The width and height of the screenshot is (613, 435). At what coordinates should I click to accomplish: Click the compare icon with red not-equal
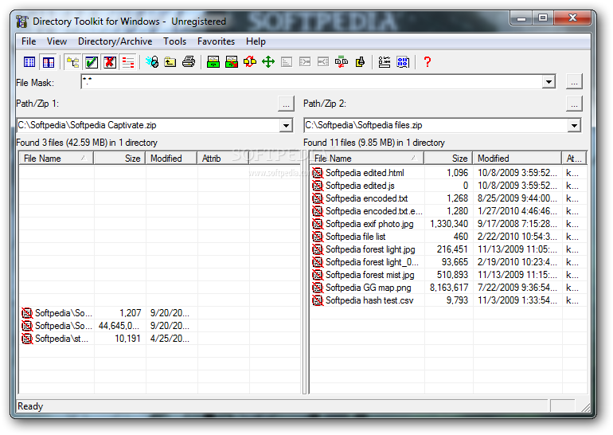click(x=342, y=62)
